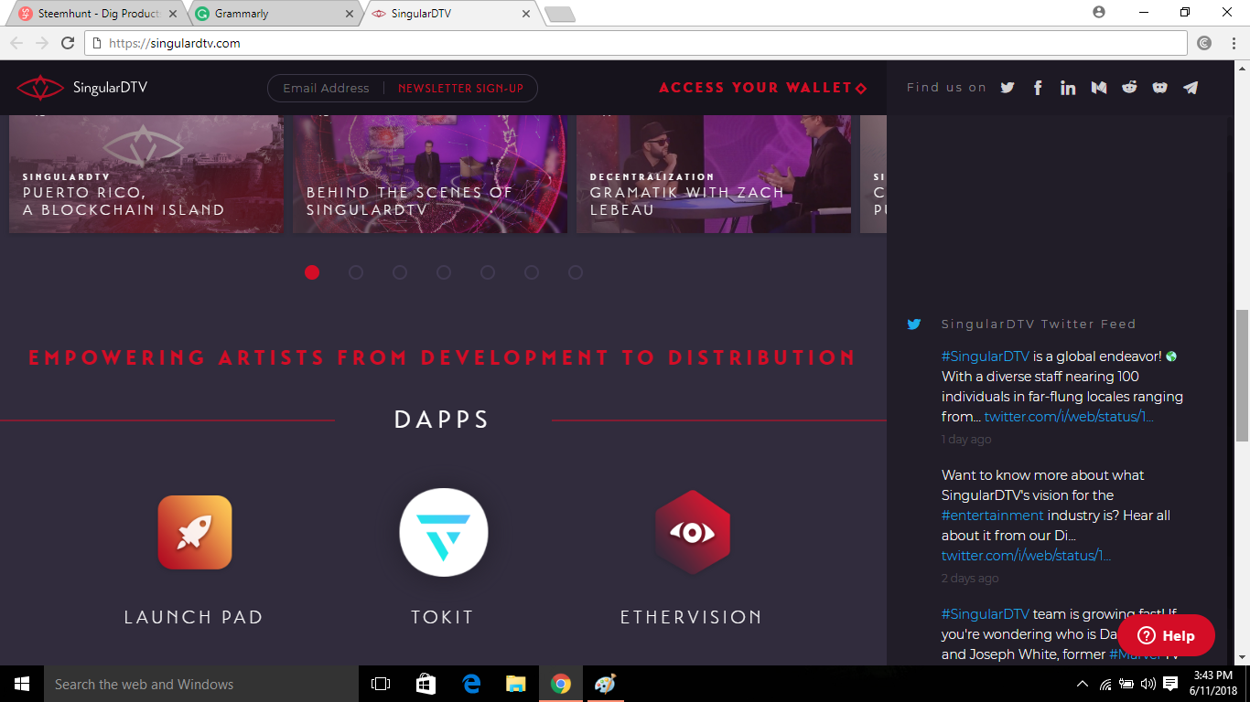
Task: Open Chrome user profile icon
Action: tap(1099, 13)
